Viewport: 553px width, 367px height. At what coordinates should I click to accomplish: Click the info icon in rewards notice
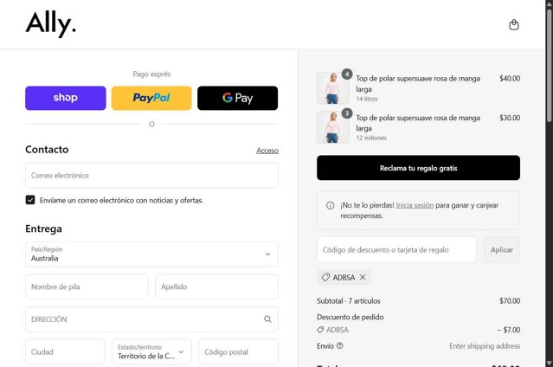[330, 205]
